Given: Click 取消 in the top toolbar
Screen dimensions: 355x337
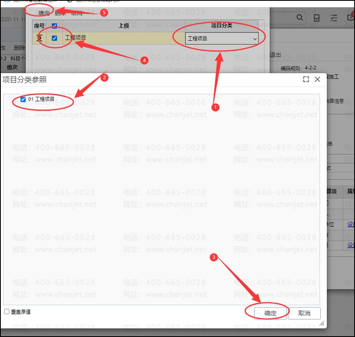Looking at the screenshot, I should (x=76, y=13).
